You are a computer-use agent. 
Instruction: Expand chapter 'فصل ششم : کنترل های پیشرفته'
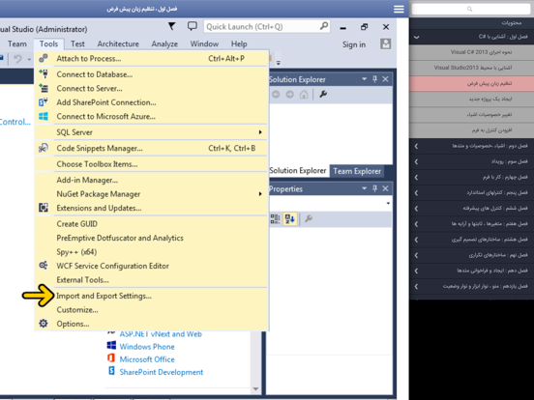coord(416,209)
